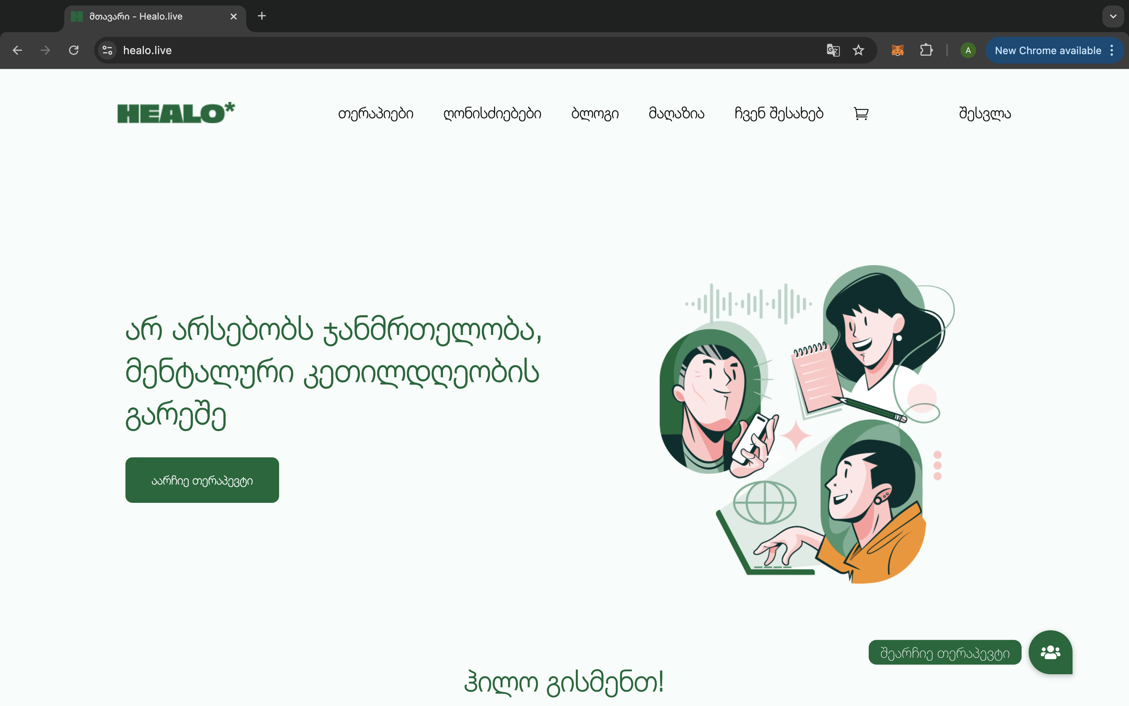Reload the page
1129x706 pixels.
[x=74, y=51]
